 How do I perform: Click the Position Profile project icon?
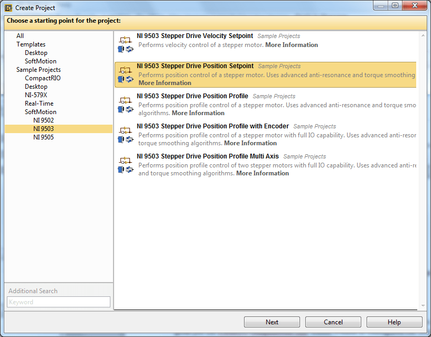[x=126, y=105]
